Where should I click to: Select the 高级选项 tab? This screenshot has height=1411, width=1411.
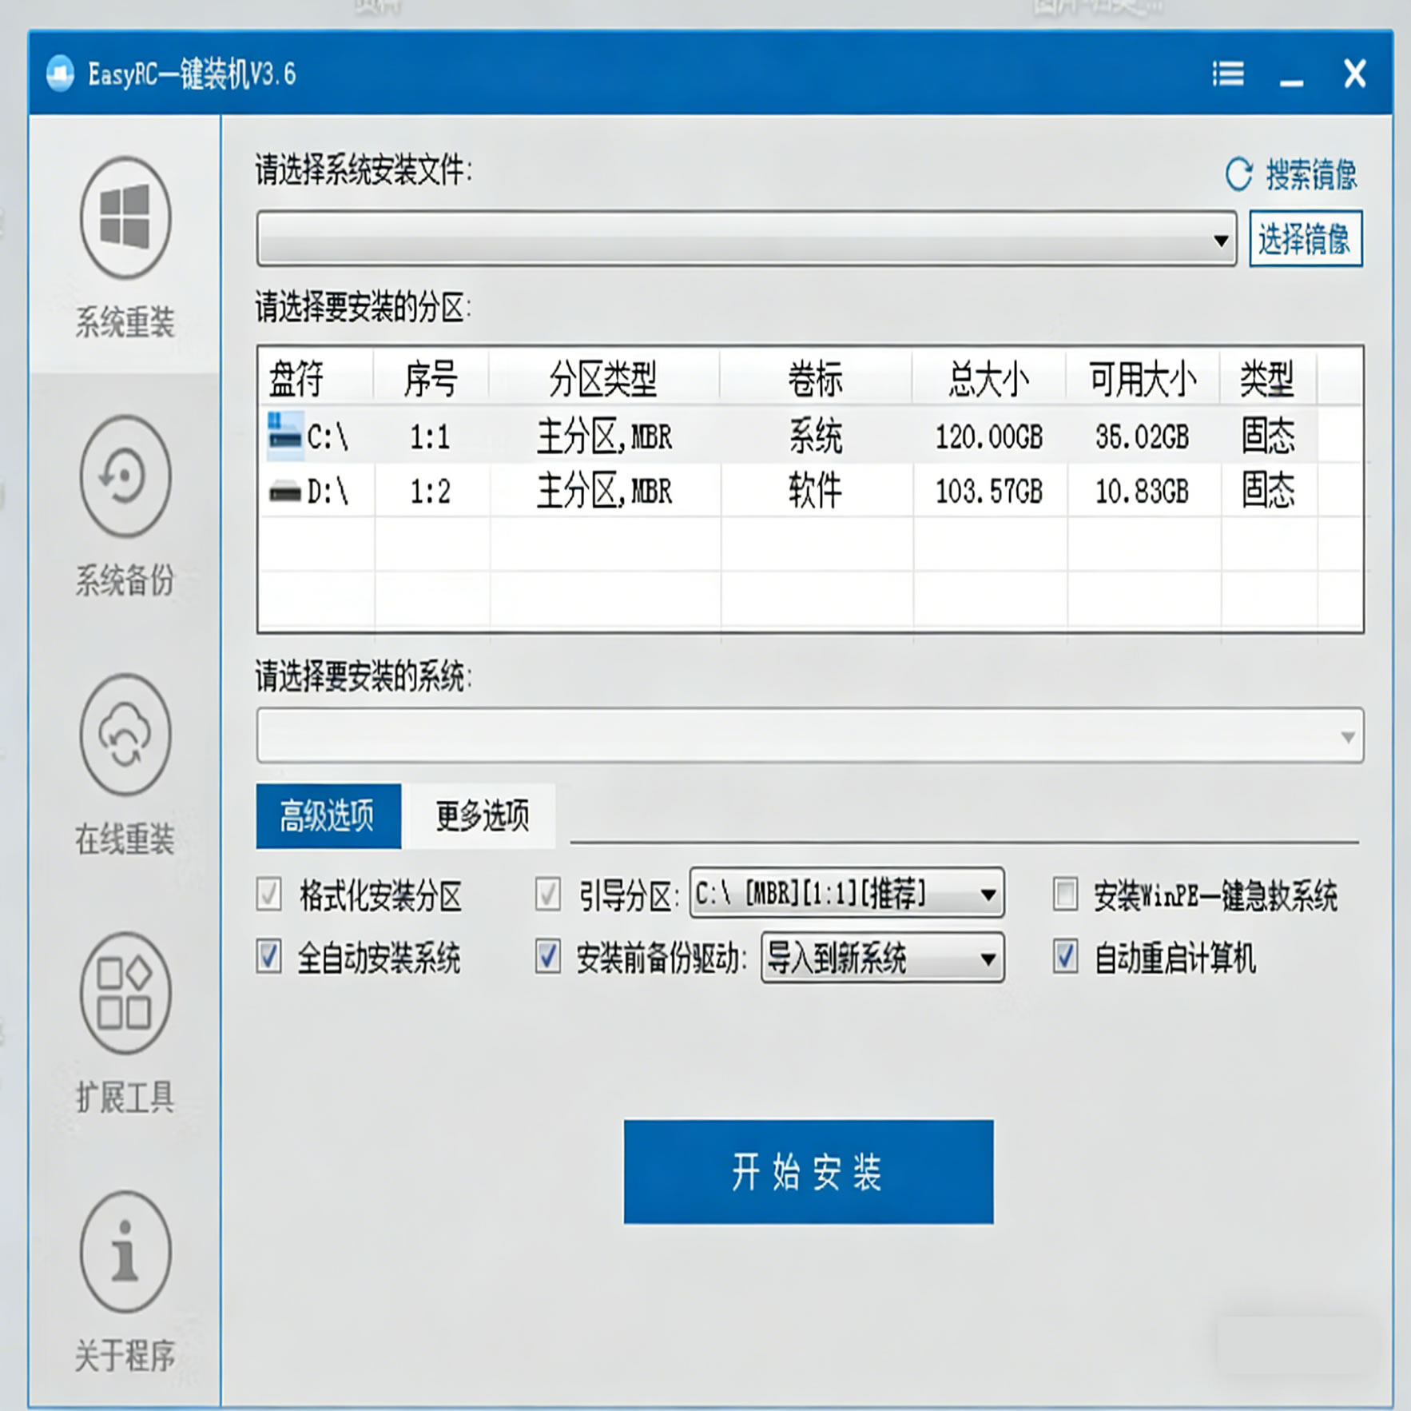(328, 816)
